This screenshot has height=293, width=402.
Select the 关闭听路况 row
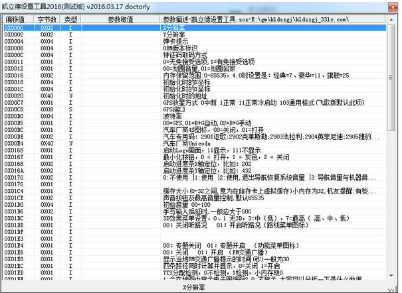click(194, 225)
